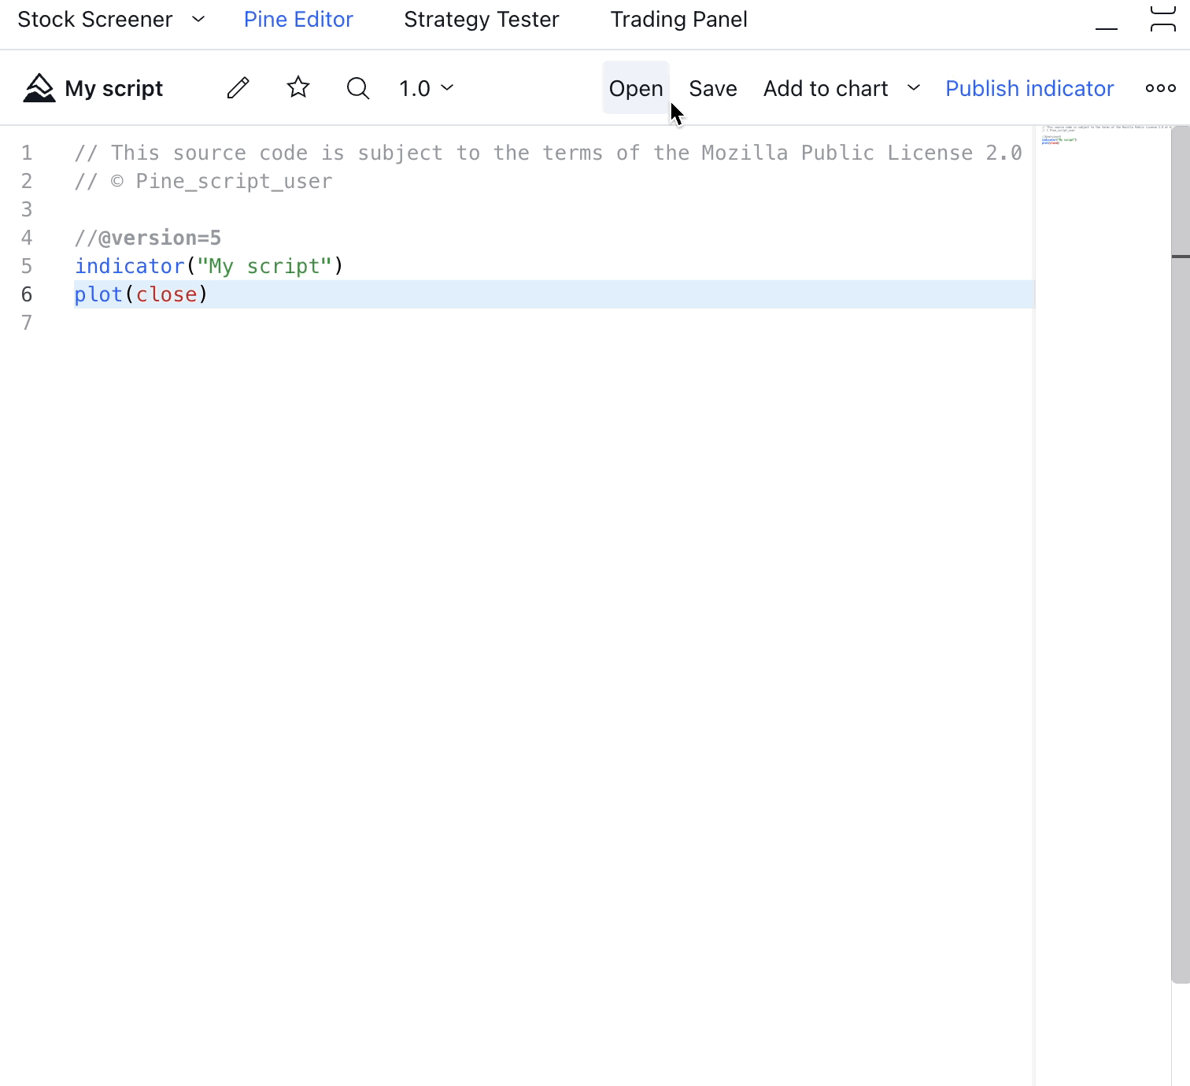Add script to favorites with star icon
Screen dimensions: 1190x1086
click(298, 88)
